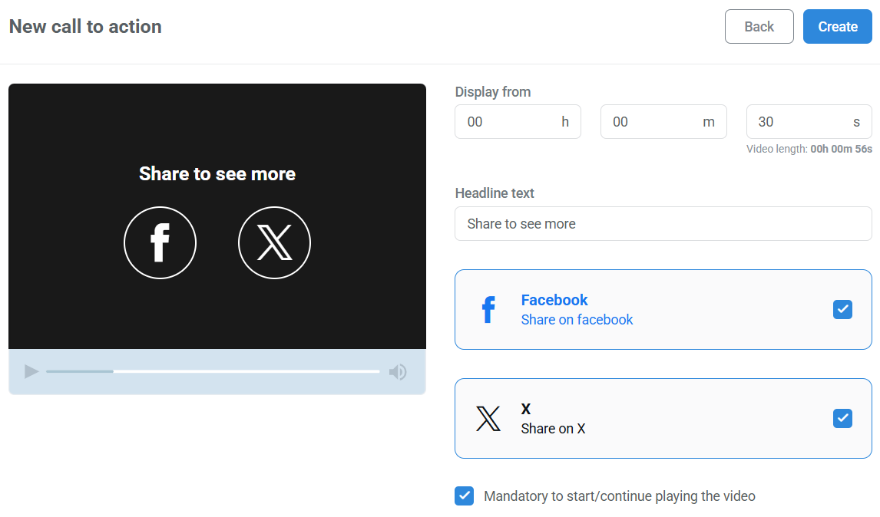Viewport: 880px width, 517px height.
Task: Click the Headline text input field
Action: [x=663, y=223]
